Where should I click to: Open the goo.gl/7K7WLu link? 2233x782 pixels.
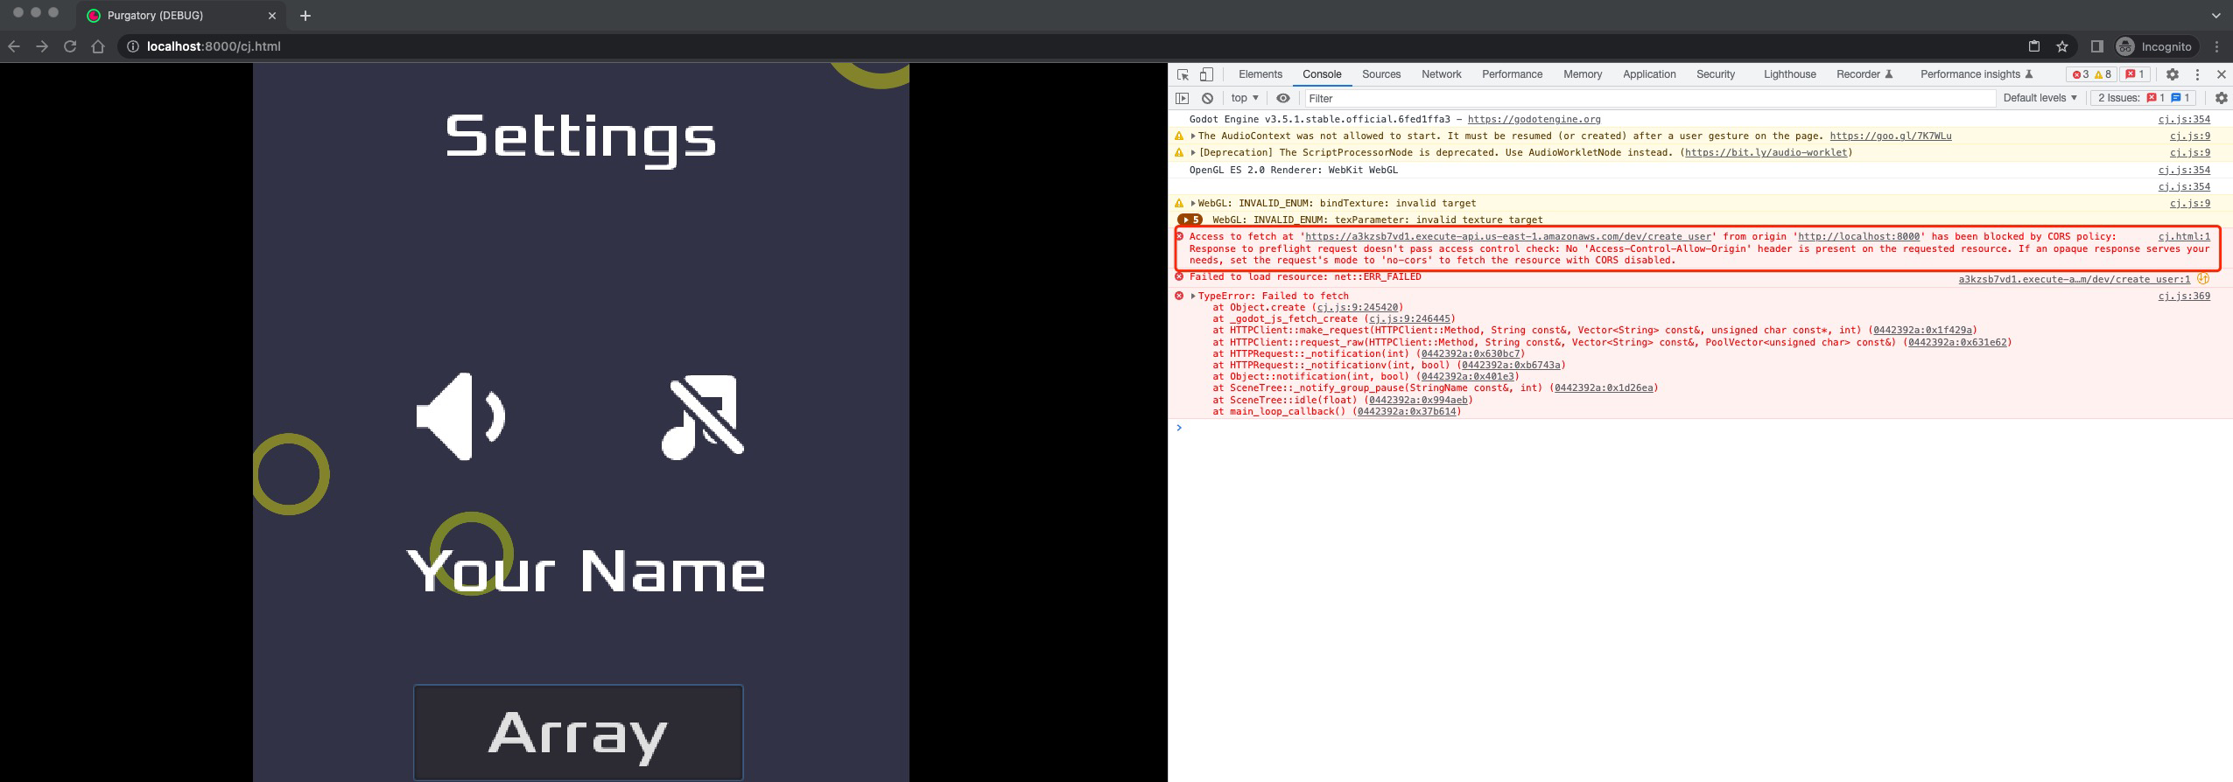[x=1890, y=136]
